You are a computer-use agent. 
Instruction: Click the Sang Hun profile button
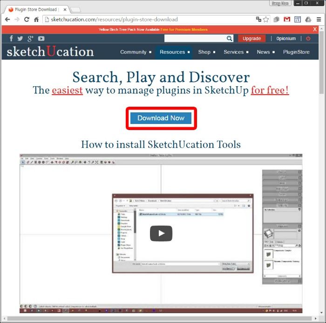click(280, 3)
